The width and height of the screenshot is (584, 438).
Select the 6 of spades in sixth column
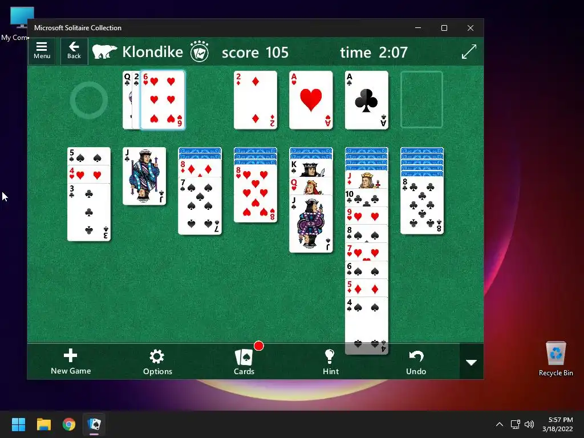[x=367, y=270]
